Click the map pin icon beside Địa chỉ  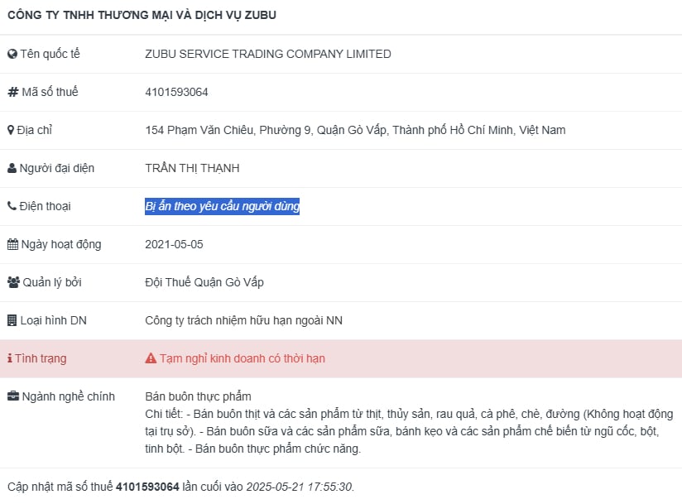(11, 130)
